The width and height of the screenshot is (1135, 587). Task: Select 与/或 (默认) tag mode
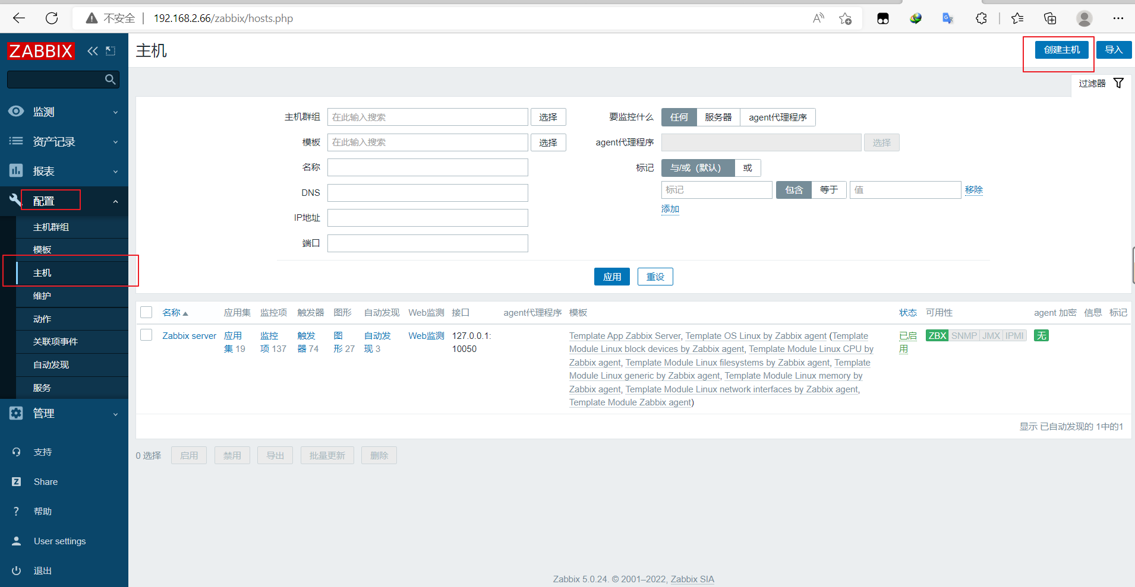698,168
